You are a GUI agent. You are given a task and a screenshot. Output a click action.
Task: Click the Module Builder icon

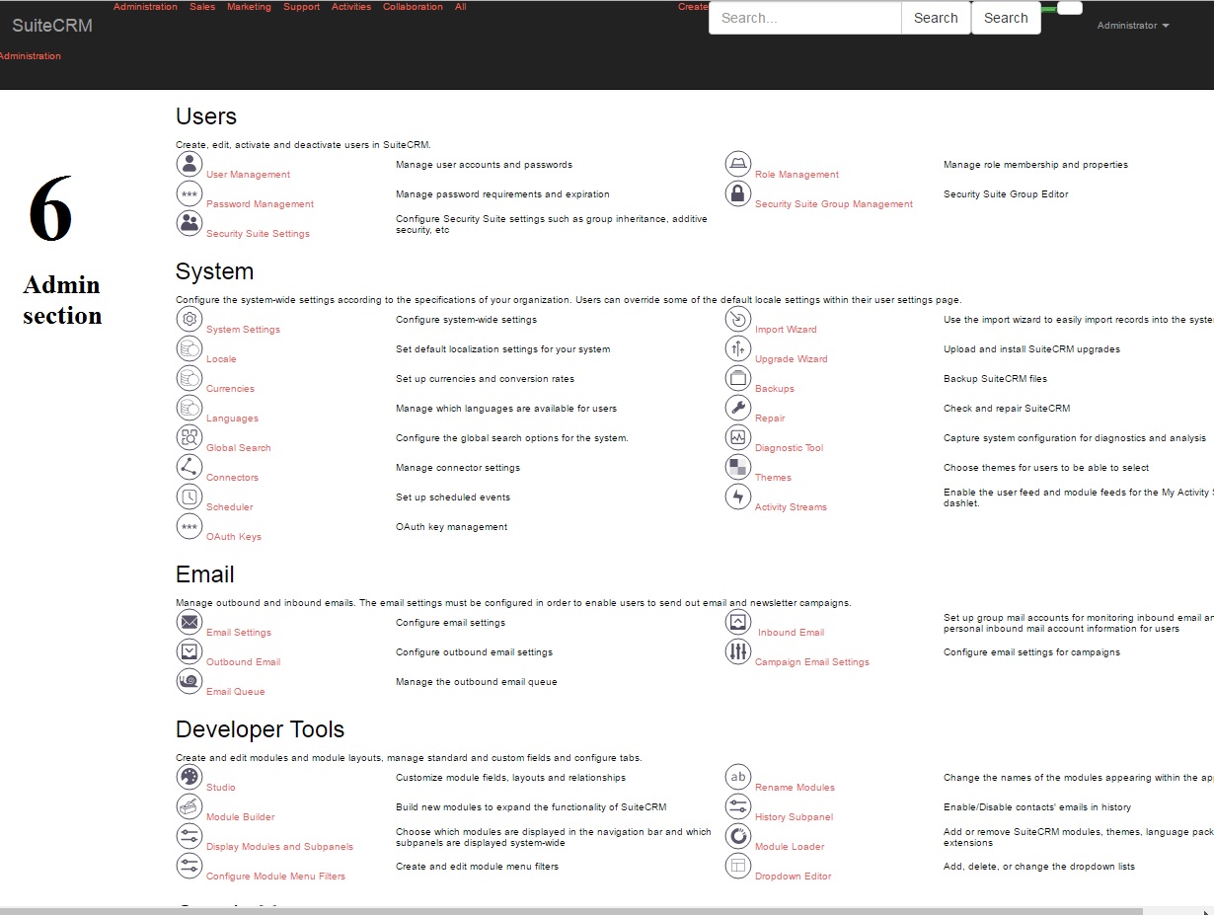point(190,806)
